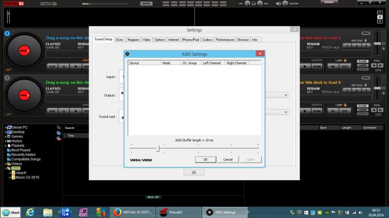Viewport: 389px width, 218px height.
Task: Switch to the Performances tab
Action: 225,40
